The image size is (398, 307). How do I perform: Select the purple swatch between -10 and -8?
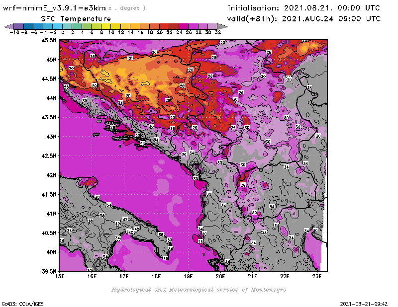(19, 26)
